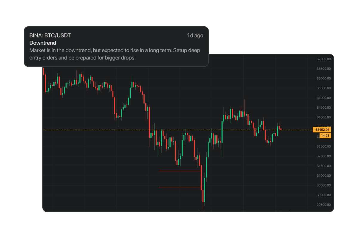
Task: Click the 29500.00 price axis label
Action: pos(323,205)
